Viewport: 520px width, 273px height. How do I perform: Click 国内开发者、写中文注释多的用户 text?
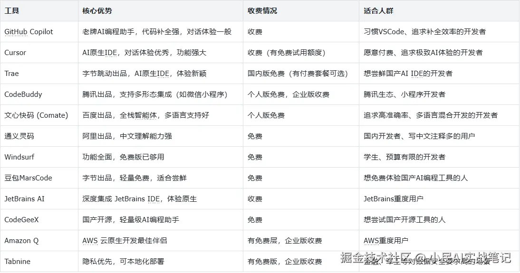click(419, 136)
